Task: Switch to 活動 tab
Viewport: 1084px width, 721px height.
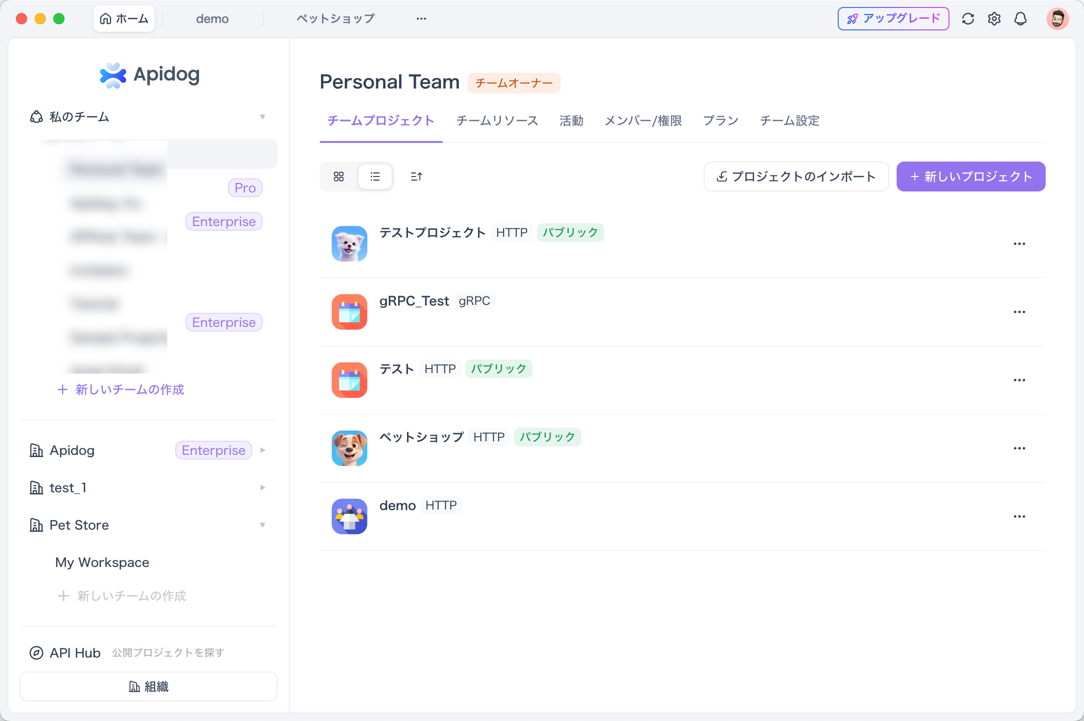Action: tap(571, 120)
